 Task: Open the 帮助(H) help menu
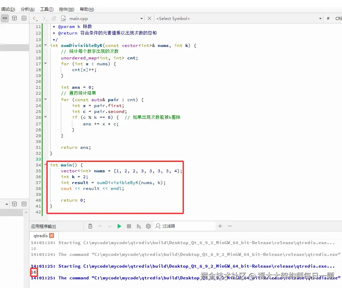point(87,9)
